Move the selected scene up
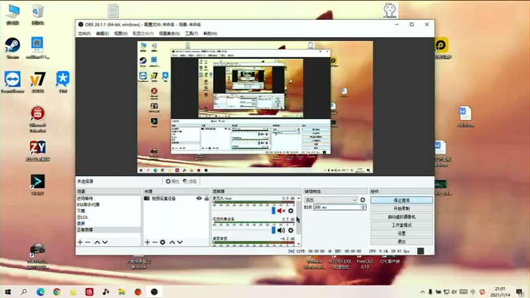The height and width of the screenshot is (298, 530). (97, 242)
